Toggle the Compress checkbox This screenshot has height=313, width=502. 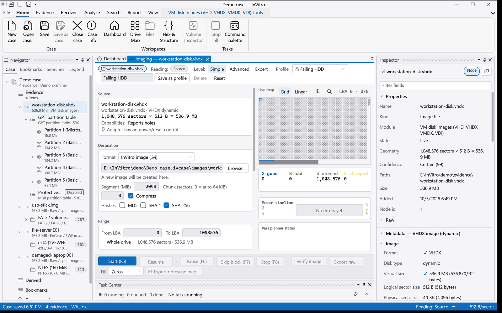pyautogui.click(x=131, y=196)
